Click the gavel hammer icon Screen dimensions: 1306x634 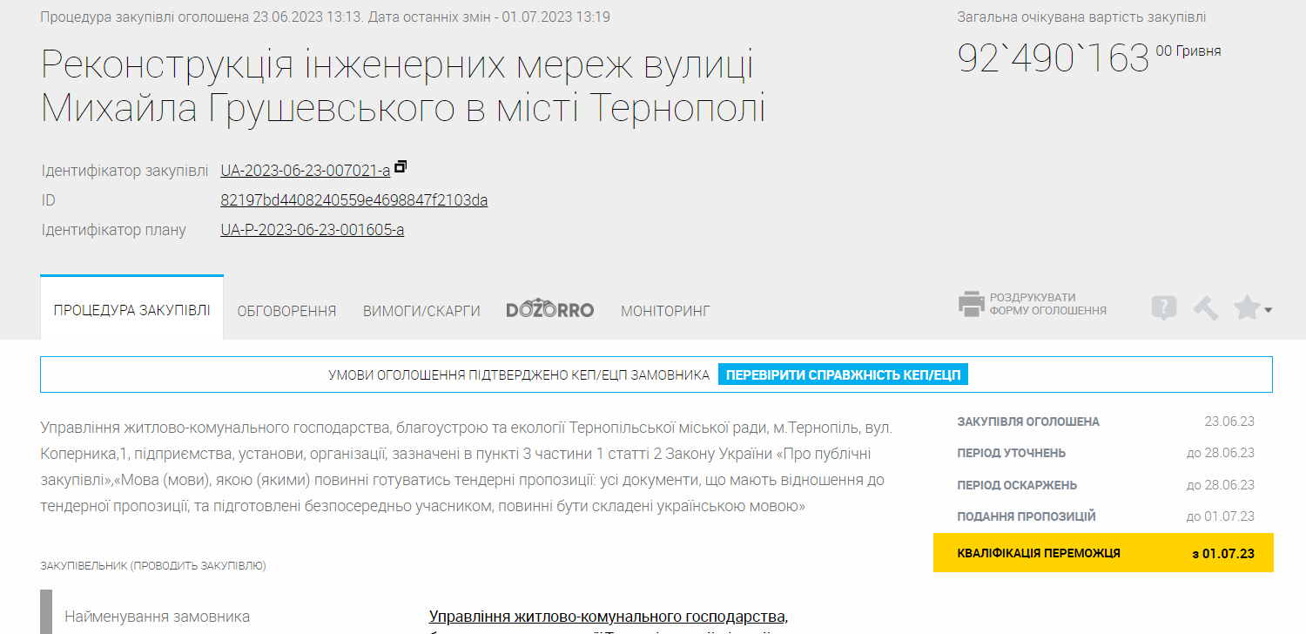[x=1205, y=308]
